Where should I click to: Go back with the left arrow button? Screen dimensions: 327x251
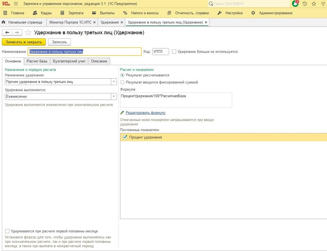point(7,33)
